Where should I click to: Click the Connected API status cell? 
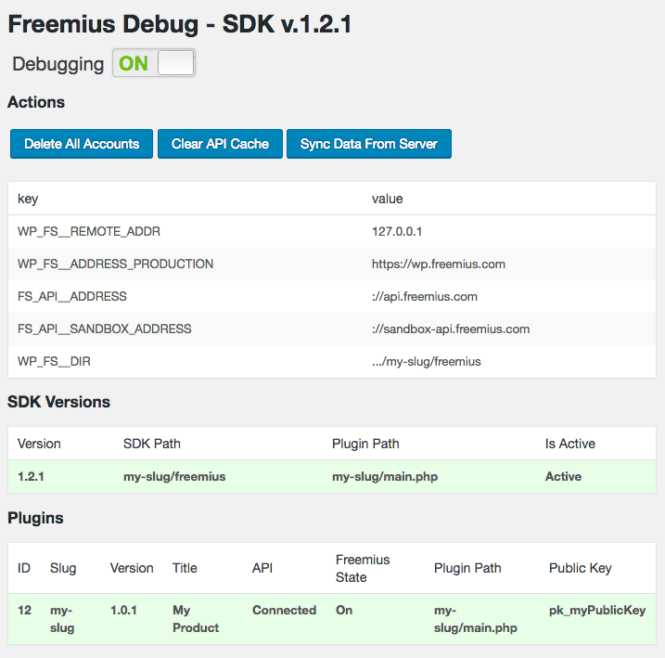284,610
